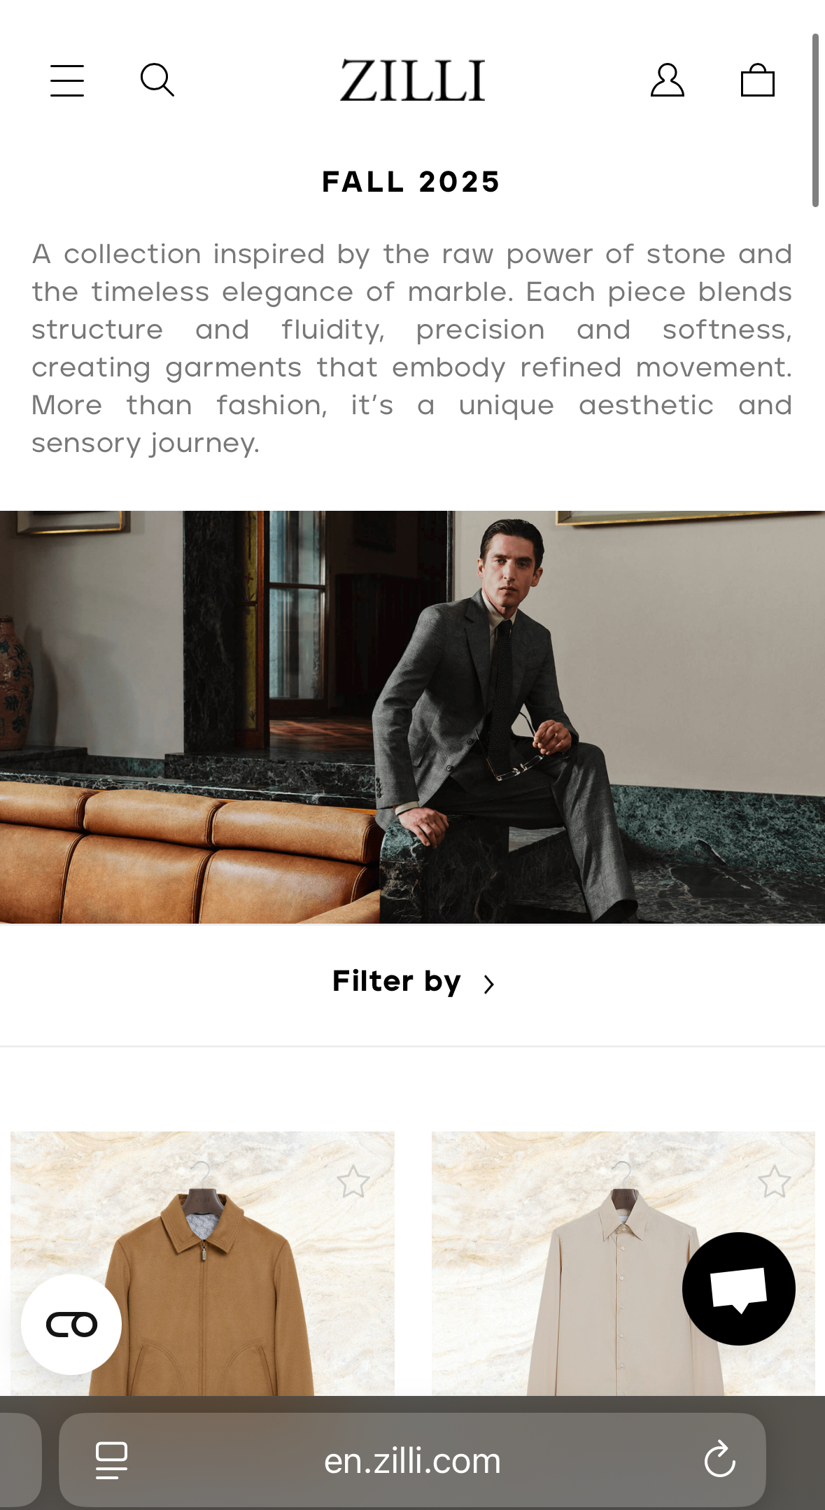This screenshot has height=1510, width=825.
Task: Click the Fall 2025 campaign banner image
Action: [412, 717]
